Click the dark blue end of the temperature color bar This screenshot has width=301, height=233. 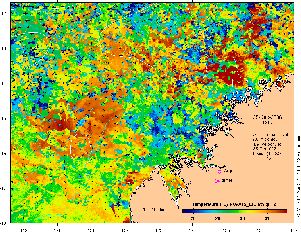[x=184, y=211]
